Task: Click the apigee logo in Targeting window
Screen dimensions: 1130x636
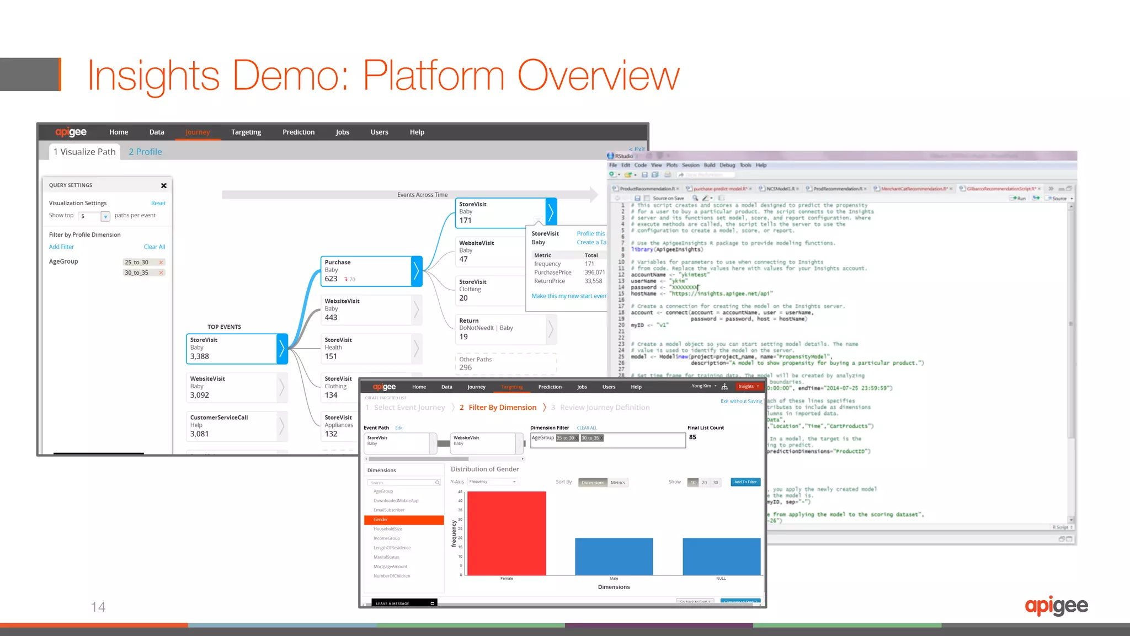Action: 384,387
